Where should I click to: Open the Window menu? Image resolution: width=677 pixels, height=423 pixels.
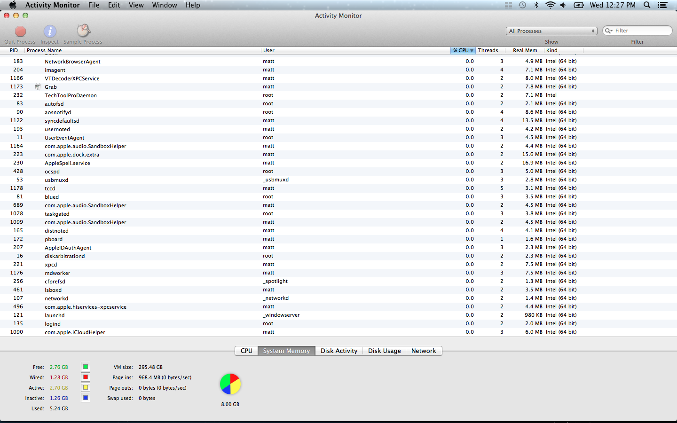coord(165,5)
